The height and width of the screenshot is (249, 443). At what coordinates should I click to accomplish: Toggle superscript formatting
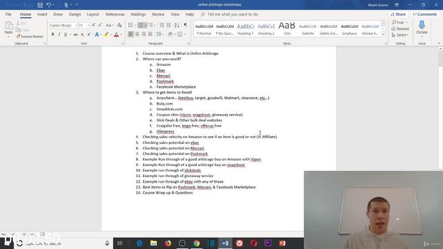tap(89, 34)
